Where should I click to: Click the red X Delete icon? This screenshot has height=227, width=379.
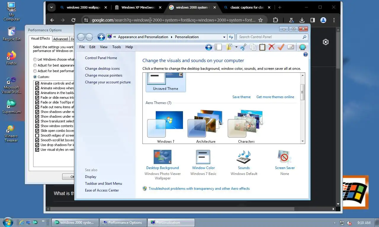point(272,47)
